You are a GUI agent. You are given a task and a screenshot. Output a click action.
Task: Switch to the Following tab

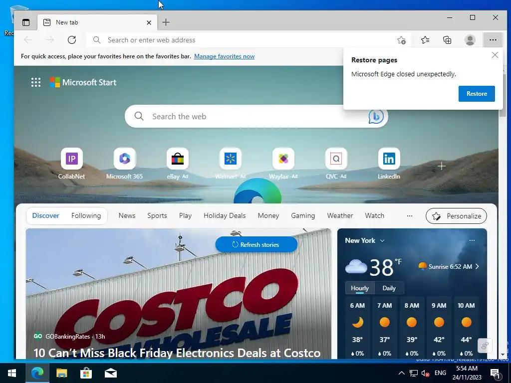(86, 215)
